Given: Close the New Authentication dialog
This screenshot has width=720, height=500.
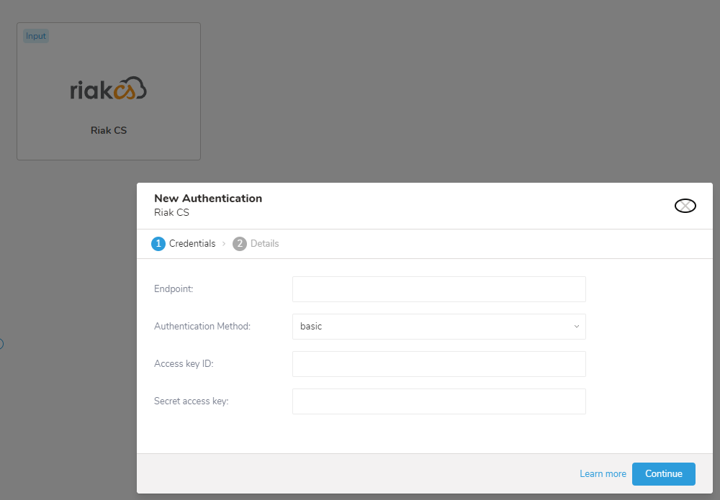Looking at the screenshot, I should click(x=685, y=206).
